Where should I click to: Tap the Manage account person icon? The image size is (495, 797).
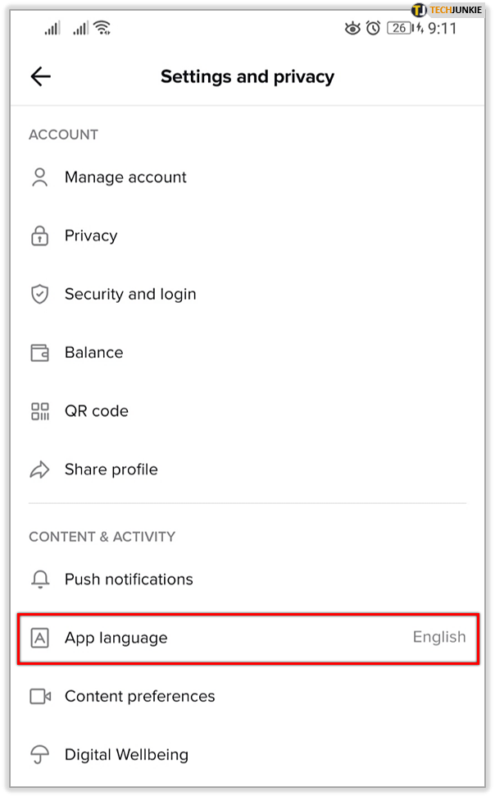point(39,177)
